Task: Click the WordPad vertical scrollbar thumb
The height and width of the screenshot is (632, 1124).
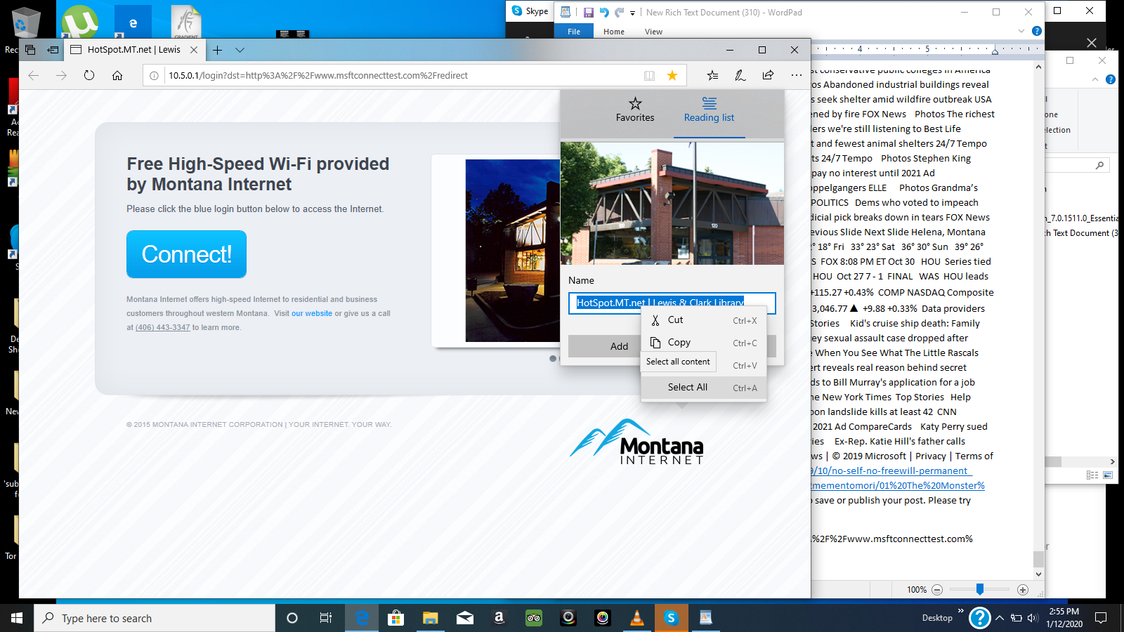Action: [1038, 559]
